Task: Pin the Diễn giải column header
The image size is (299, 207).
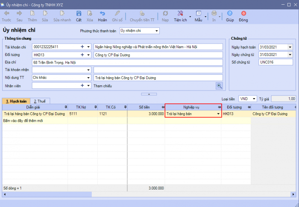Action: 65,107
